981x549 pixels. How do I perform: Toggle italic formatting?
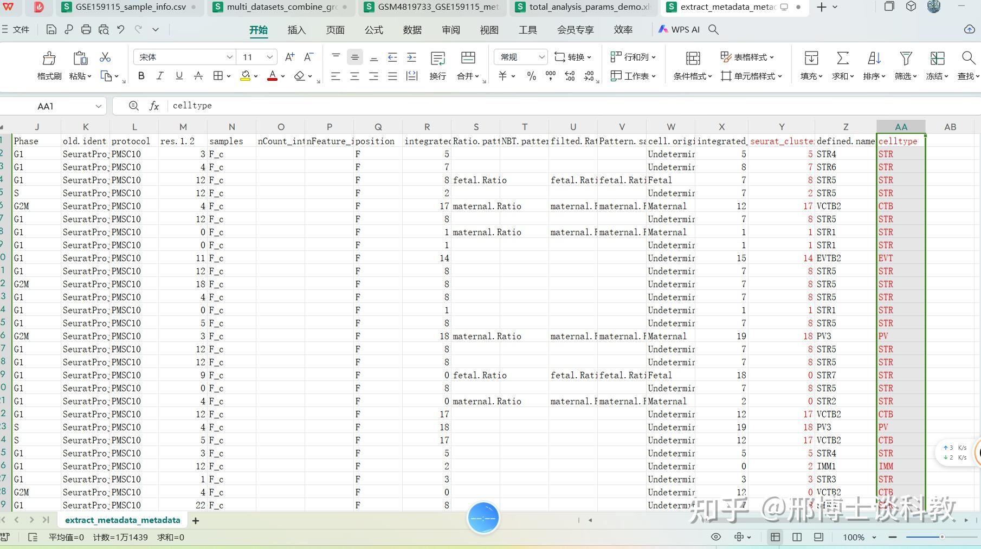159,76
